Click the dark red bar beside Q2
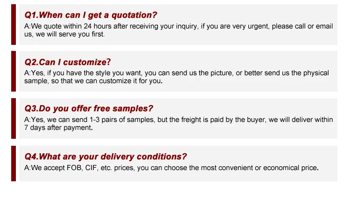Image resolution: width=350 pixels, height=207 pixels. click(x=13, y=71)
